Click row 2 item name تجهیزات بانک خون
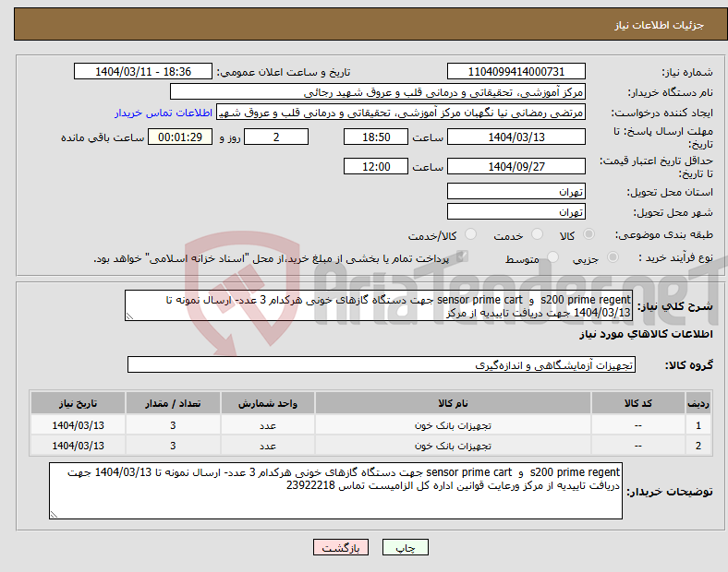Image resolution: width=728 pixels, height=572 pixels. (453, 446)
